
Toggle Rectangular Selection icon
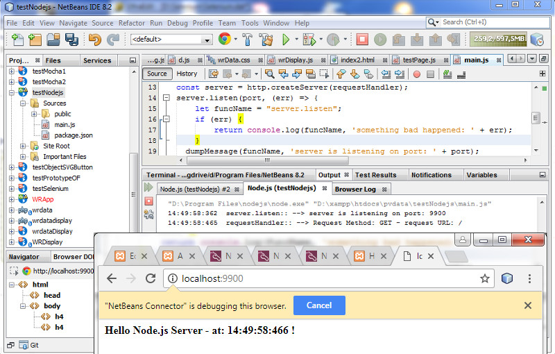324,74
